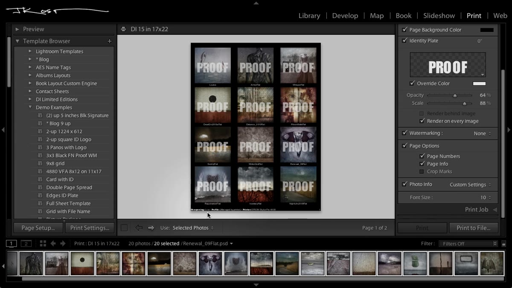This screenshot has width=512, height=288.
Task: Expand the Preview panel
Action: [x=17, y=29]
